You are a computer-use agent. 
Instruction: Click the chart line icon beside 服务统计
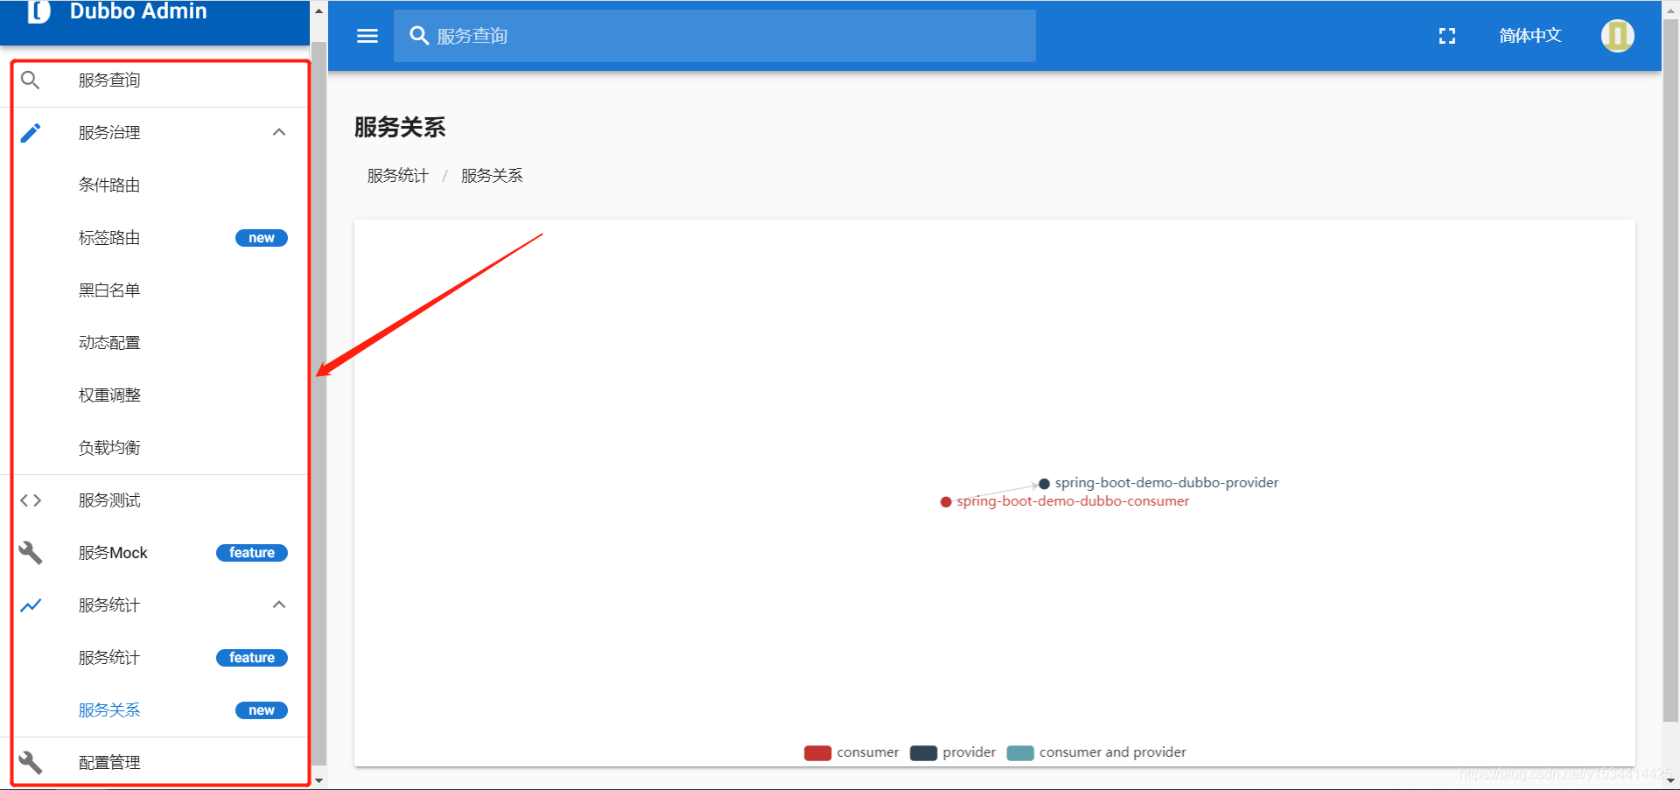click(31, 605)
